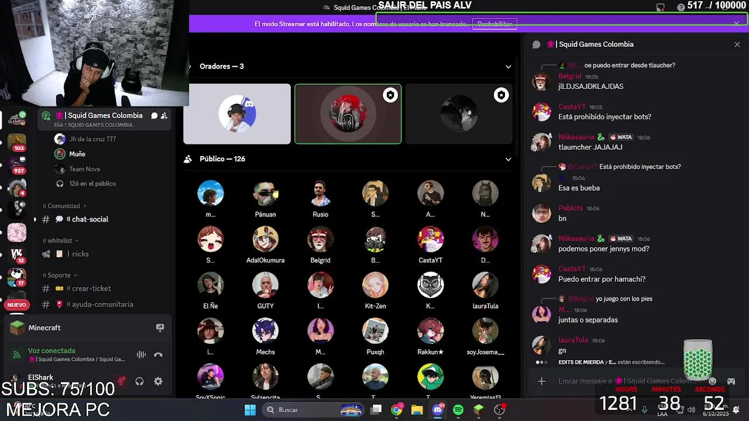Click the disconnect phone icon in voice panel

[x=158, y=354]
